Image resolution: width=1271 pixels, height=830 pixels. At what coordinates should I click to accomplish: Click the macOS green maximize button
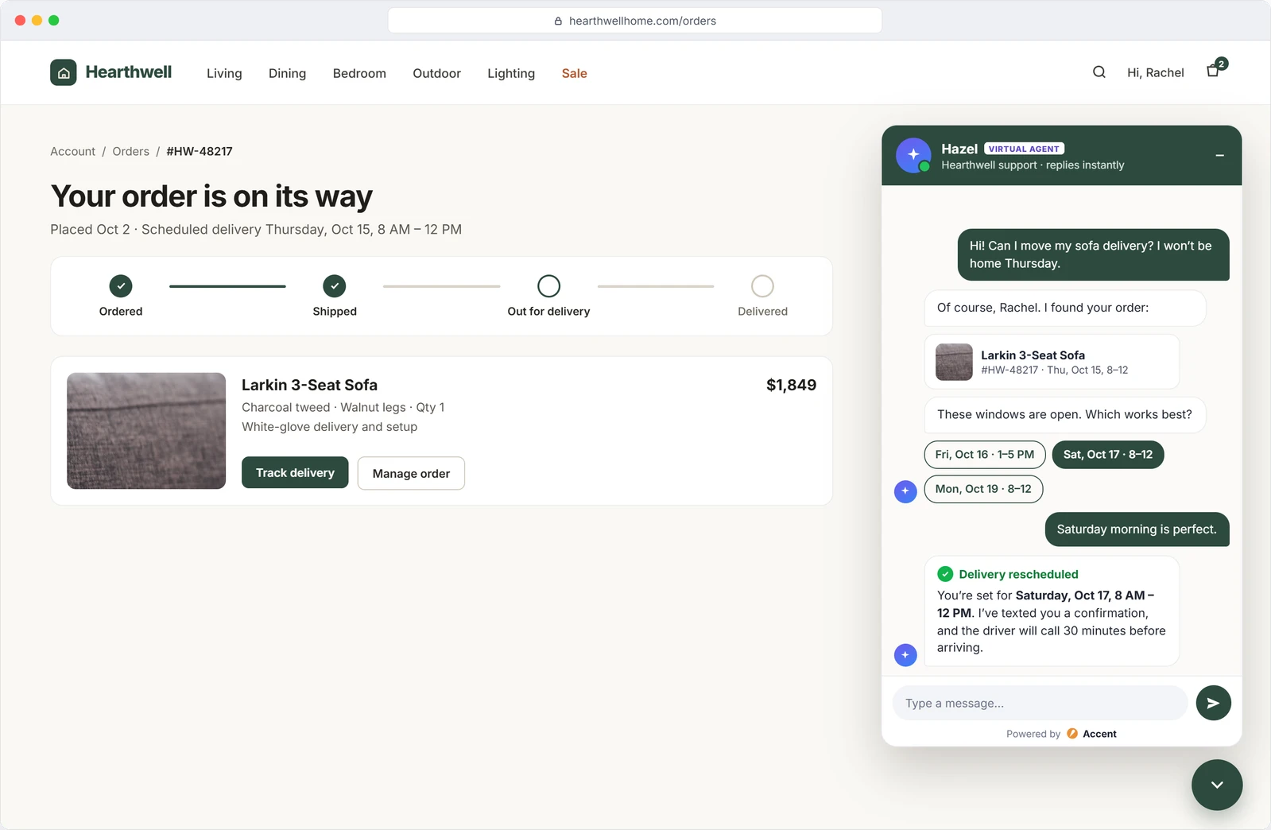(x=54, y=21)
